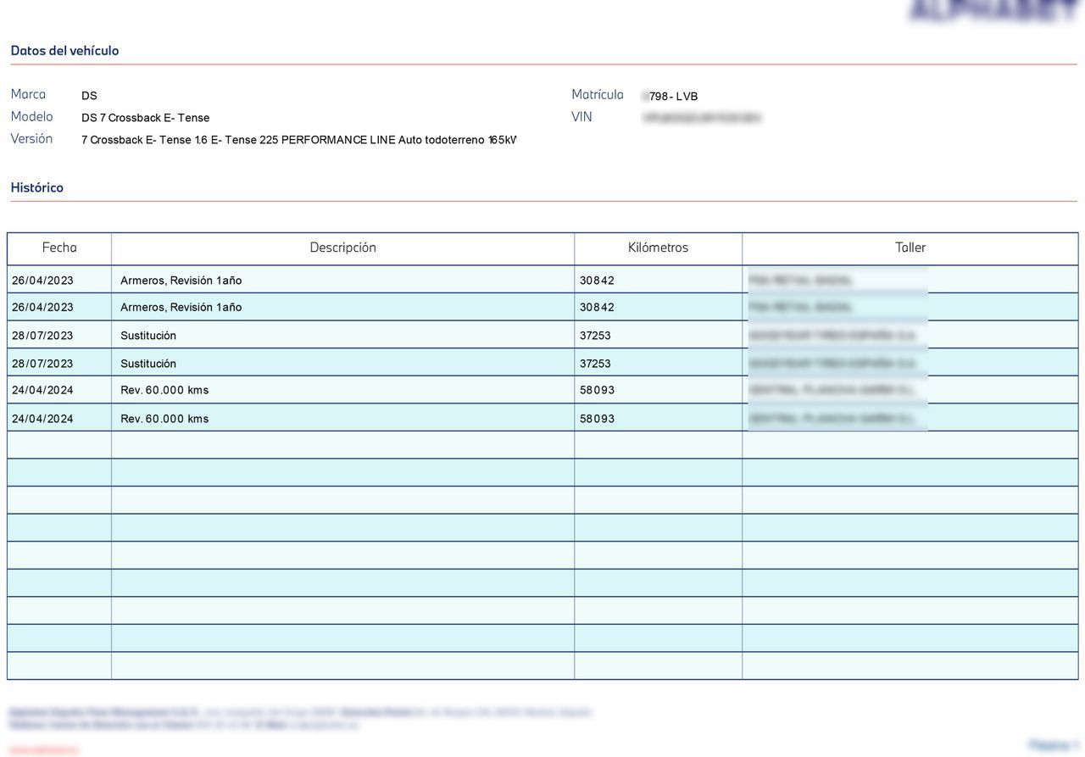Select the 'Versión' field label
Screen dimensions: 1085x757
[31, 138]
